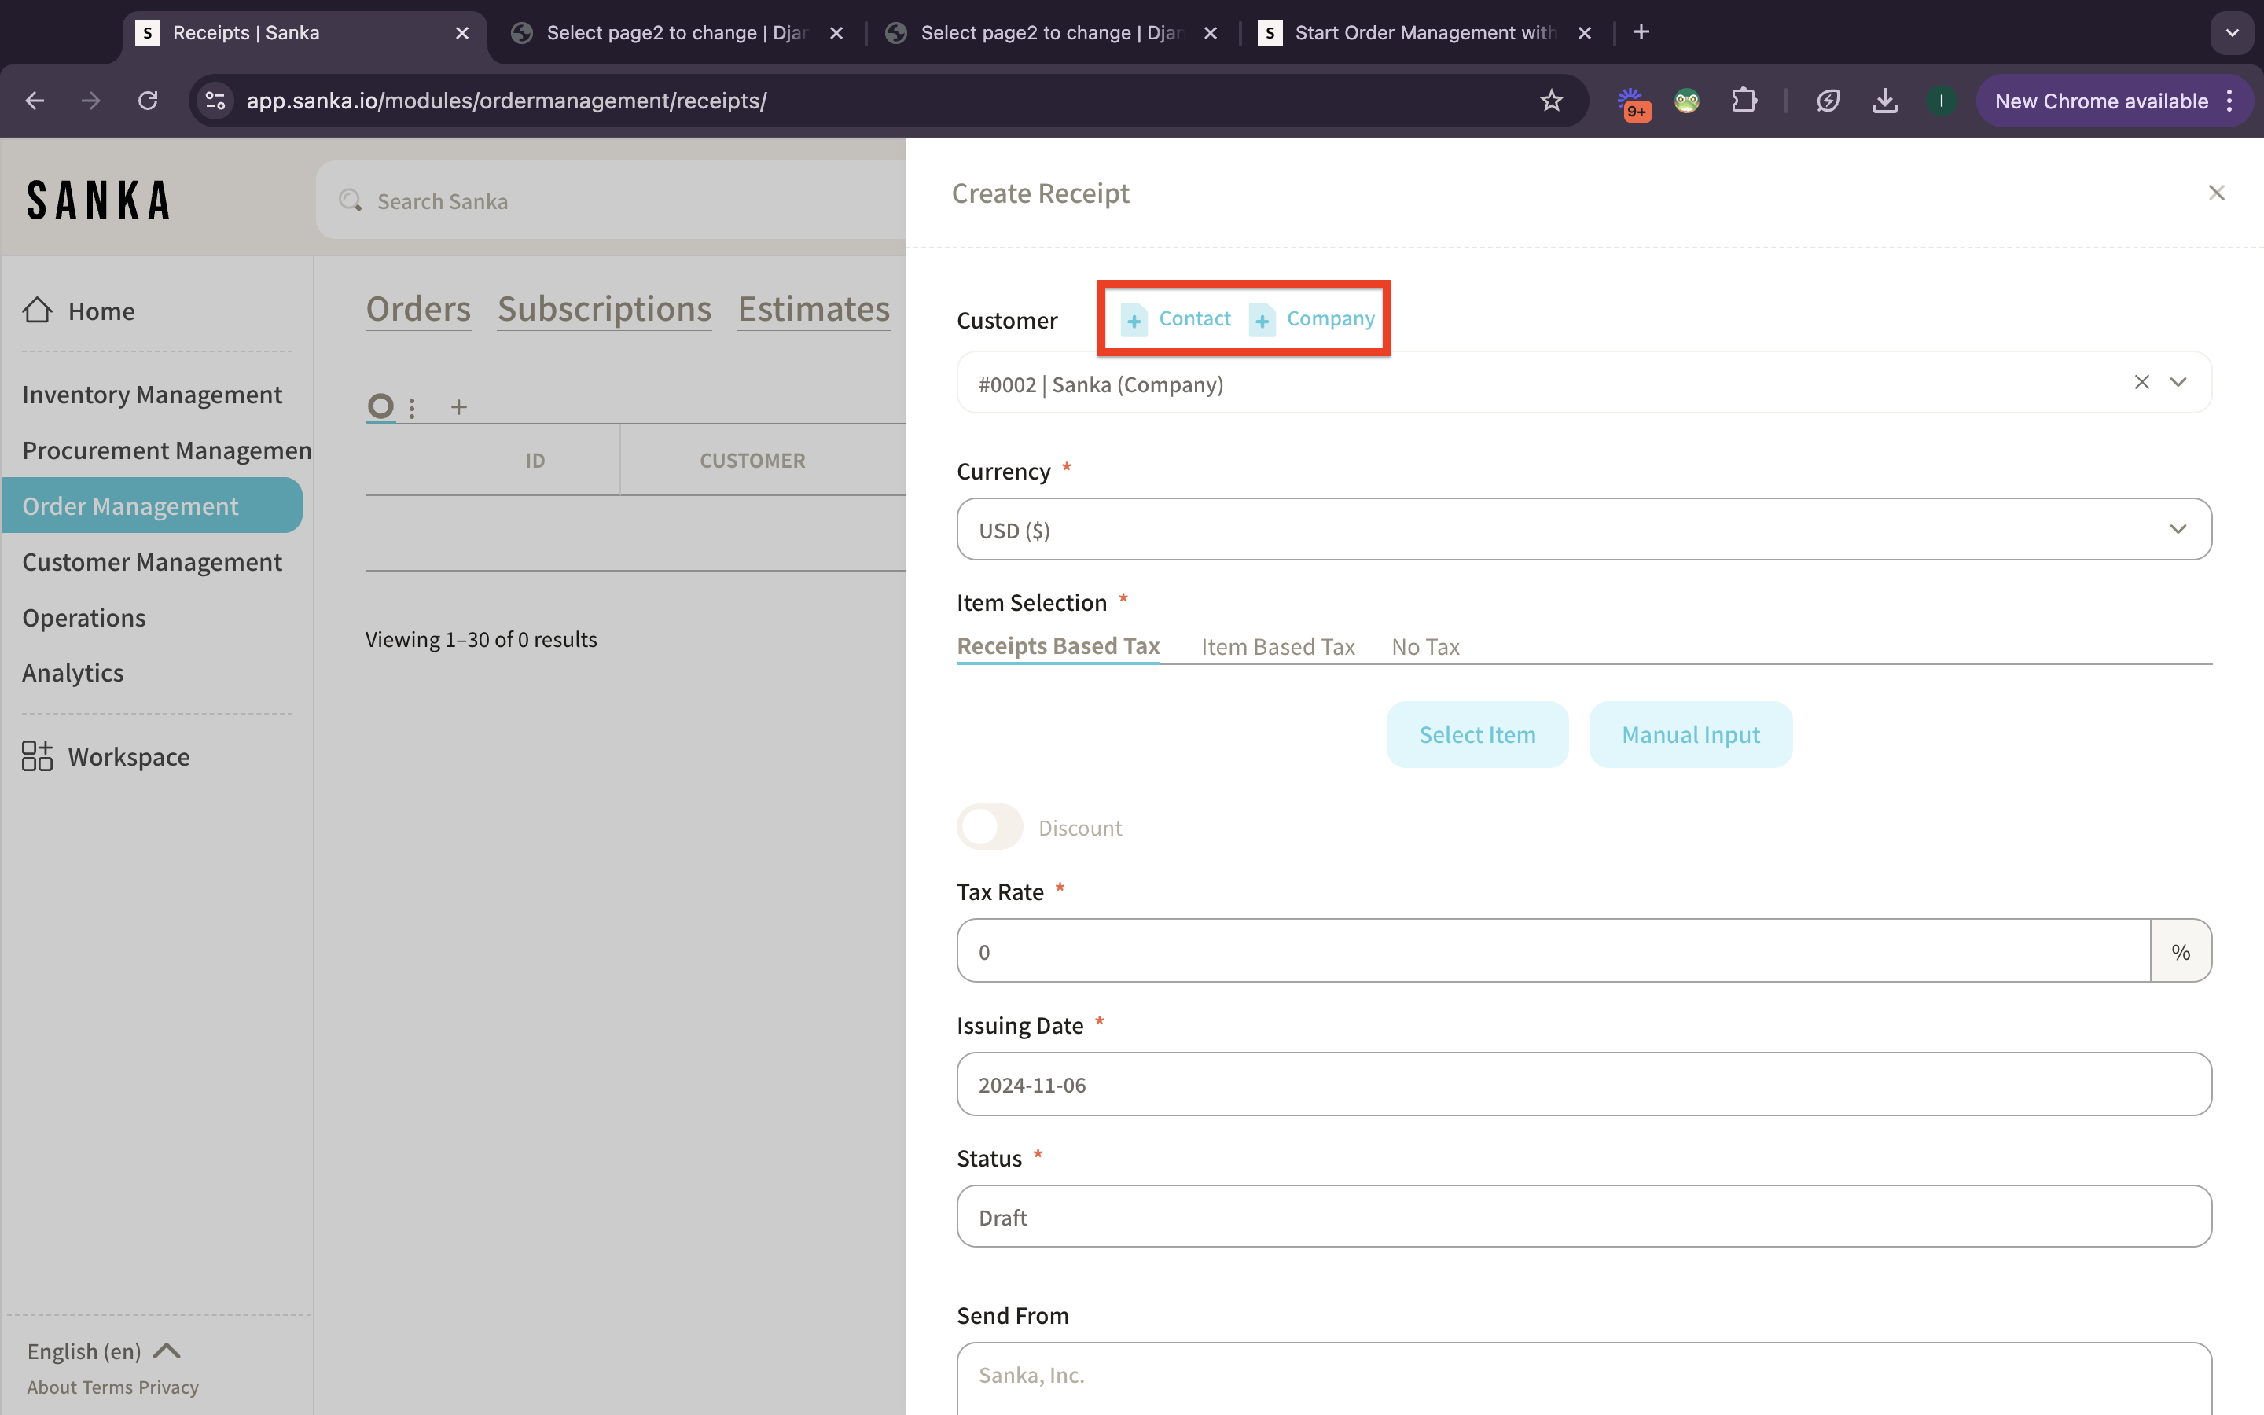Screen dimensions: 2264x1415
Task: Close the Create Receipt panel
Action: [2215, 193]
